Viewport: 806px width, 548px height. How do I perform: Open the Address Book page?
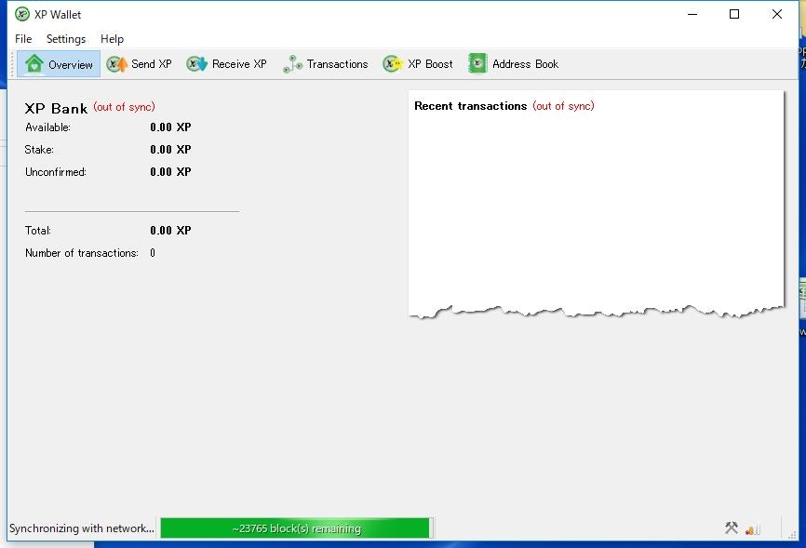coord(514,64)
